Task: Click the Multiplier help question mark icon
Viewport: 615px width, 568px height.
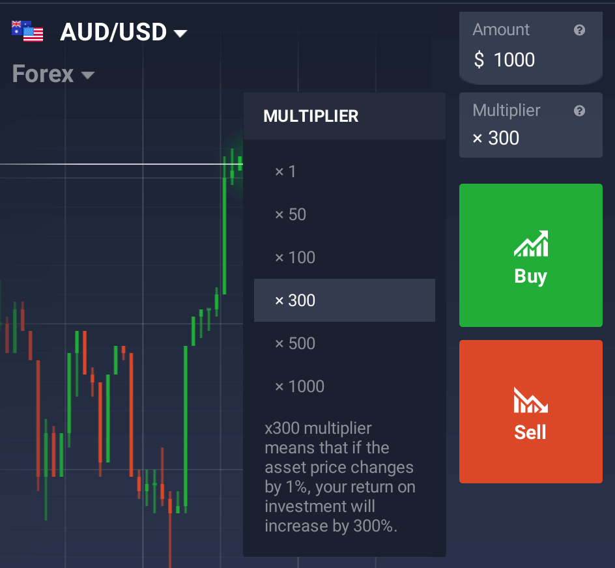Action: pos(579,111)
